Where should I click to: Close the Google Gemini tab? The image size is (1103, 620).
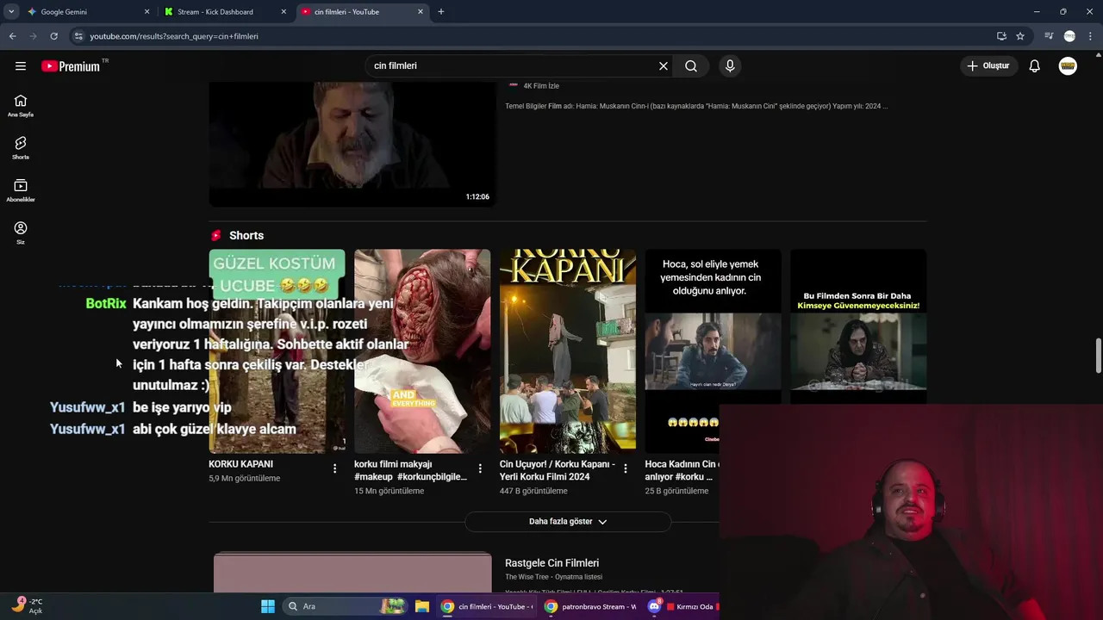tap(146, 12)
